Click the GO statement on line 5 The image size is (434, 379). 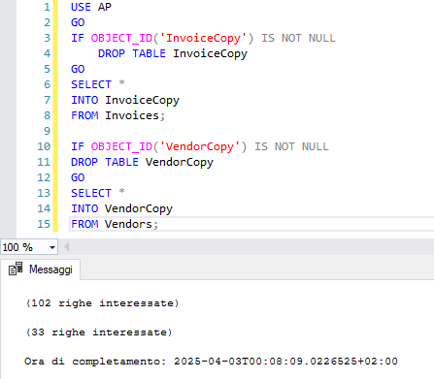(x=78, y=69)
